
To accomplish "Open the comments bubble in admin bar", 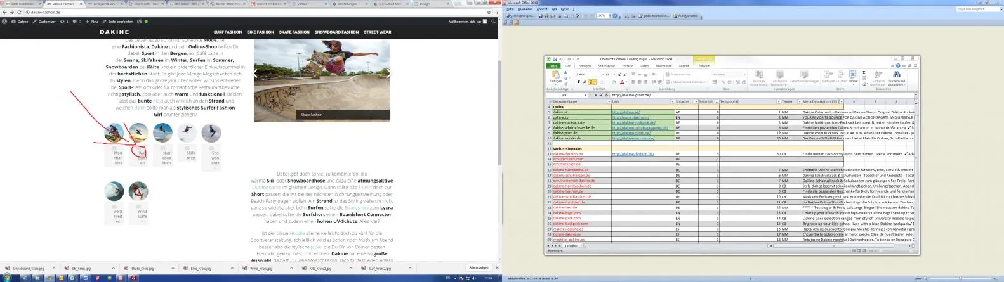I will [x=76, y=22].
